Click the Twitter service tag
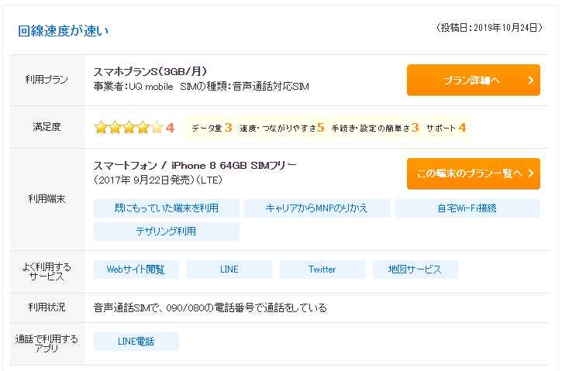 [322, 270]
